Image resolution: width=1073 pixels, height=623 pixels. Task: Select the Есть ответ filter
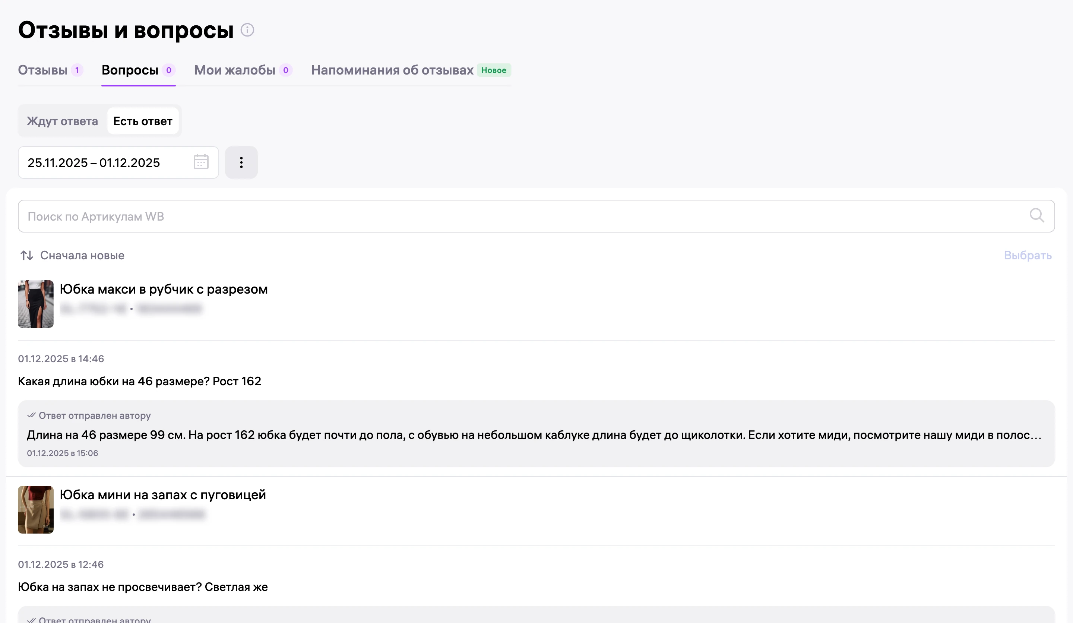[143, 121]
